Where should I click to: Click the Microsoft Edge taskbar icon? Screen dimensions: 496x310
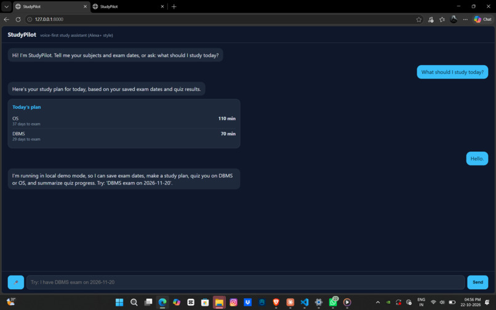point(162,303)
